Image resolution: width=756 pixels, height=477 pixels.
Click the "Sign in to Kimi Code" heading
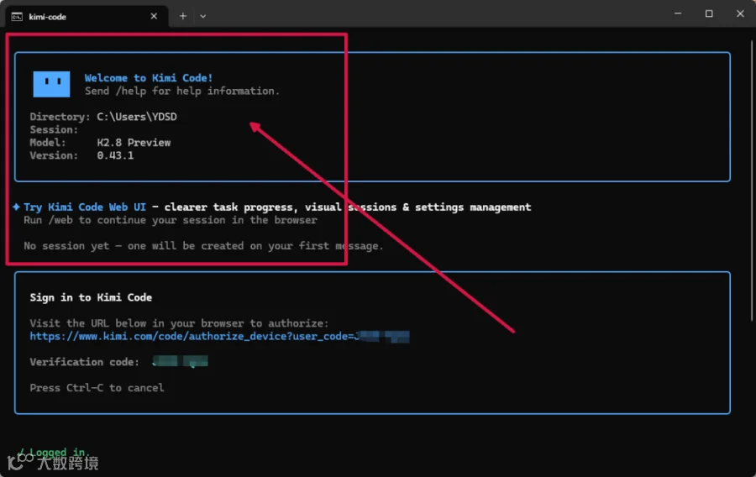pos(91,298)
